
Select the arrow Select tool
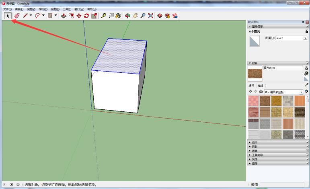point(8,16)
